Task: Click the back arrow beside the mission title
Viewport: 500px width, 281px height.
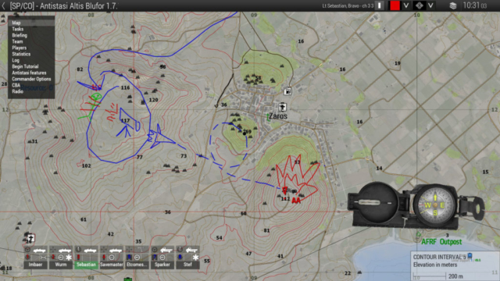Action: tap(3, 5)
